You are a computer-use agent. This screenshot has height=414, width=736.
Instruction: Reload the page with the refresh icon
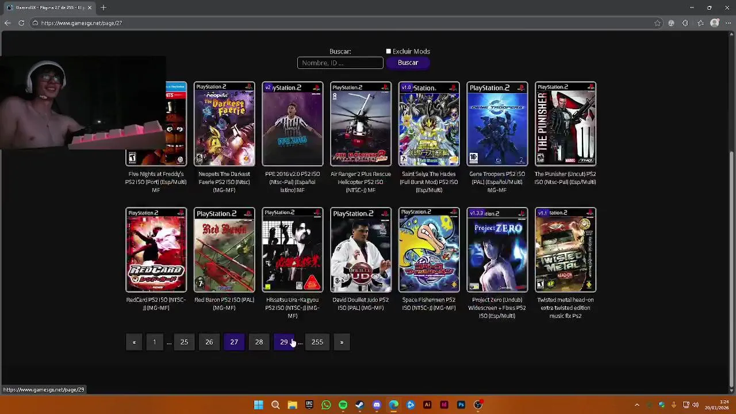(21, 23)
